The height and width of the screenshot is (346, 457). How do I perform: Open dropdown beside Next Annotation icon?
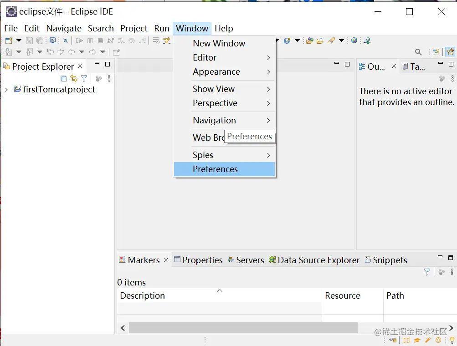pyautogui.click(x=19, y=52)
